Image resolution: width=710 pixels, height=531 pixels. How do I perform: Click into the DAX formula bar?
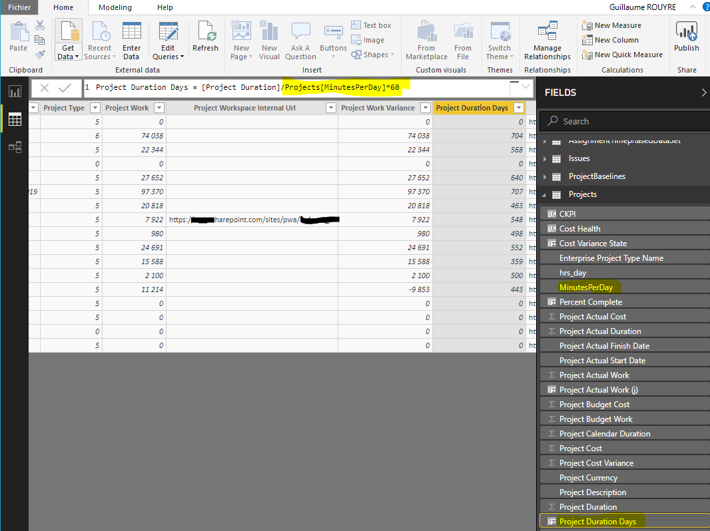[x=296, y=88]
